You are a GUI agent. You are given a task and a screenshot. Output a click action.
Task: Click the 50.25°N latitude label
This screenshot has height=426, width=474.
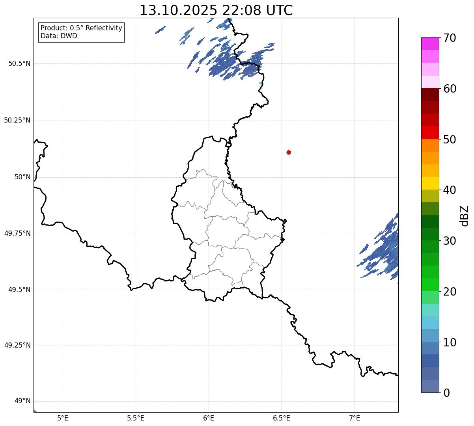(x=17, y=120)
